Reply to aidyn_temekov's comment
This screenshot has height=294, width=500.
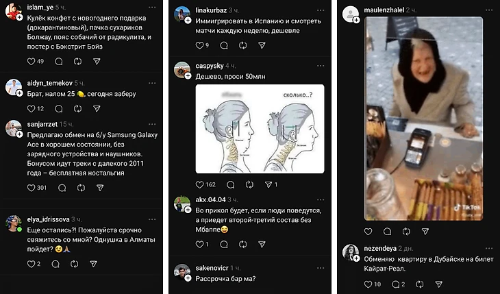[59, 108]
